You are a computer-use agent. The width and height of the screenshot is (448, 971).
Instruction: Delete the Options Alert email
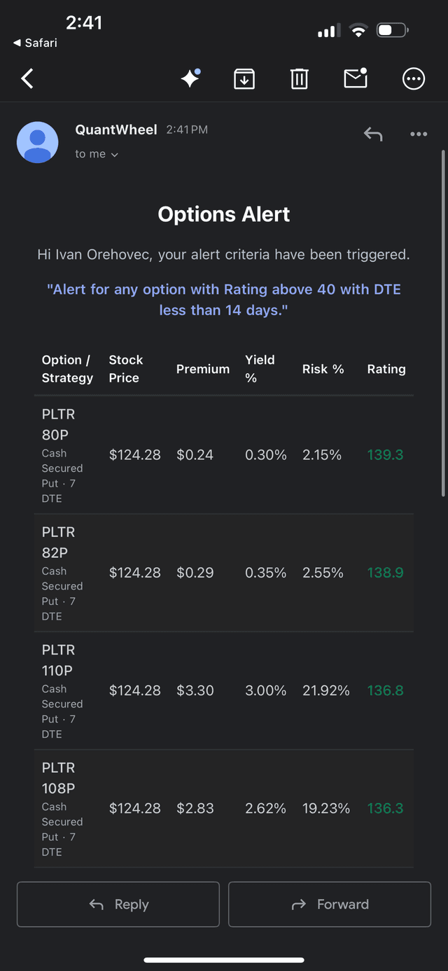click(x=300, y=78)
